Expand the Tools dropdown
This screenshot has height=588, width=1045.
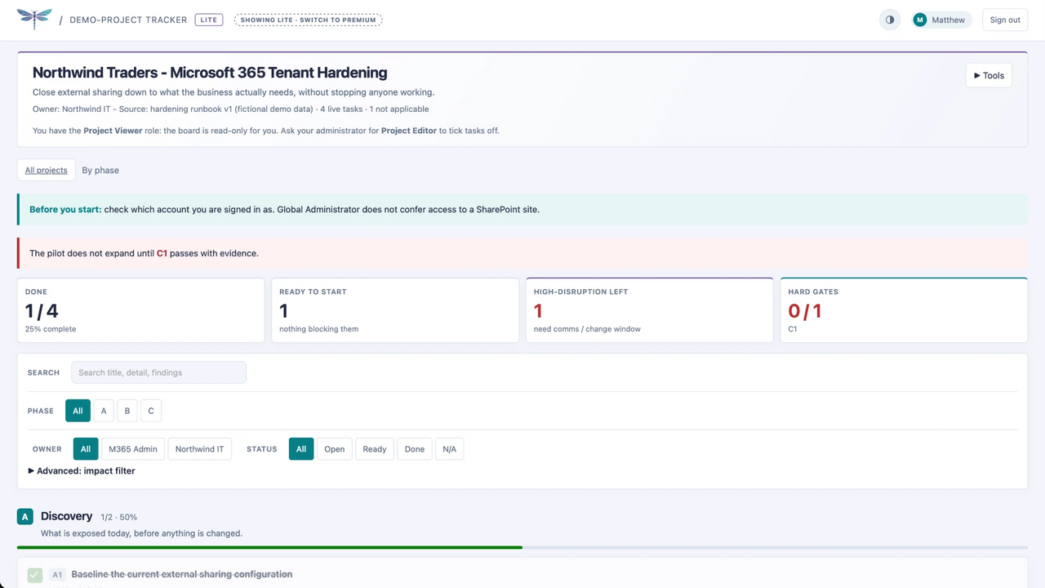coord(989,75)
